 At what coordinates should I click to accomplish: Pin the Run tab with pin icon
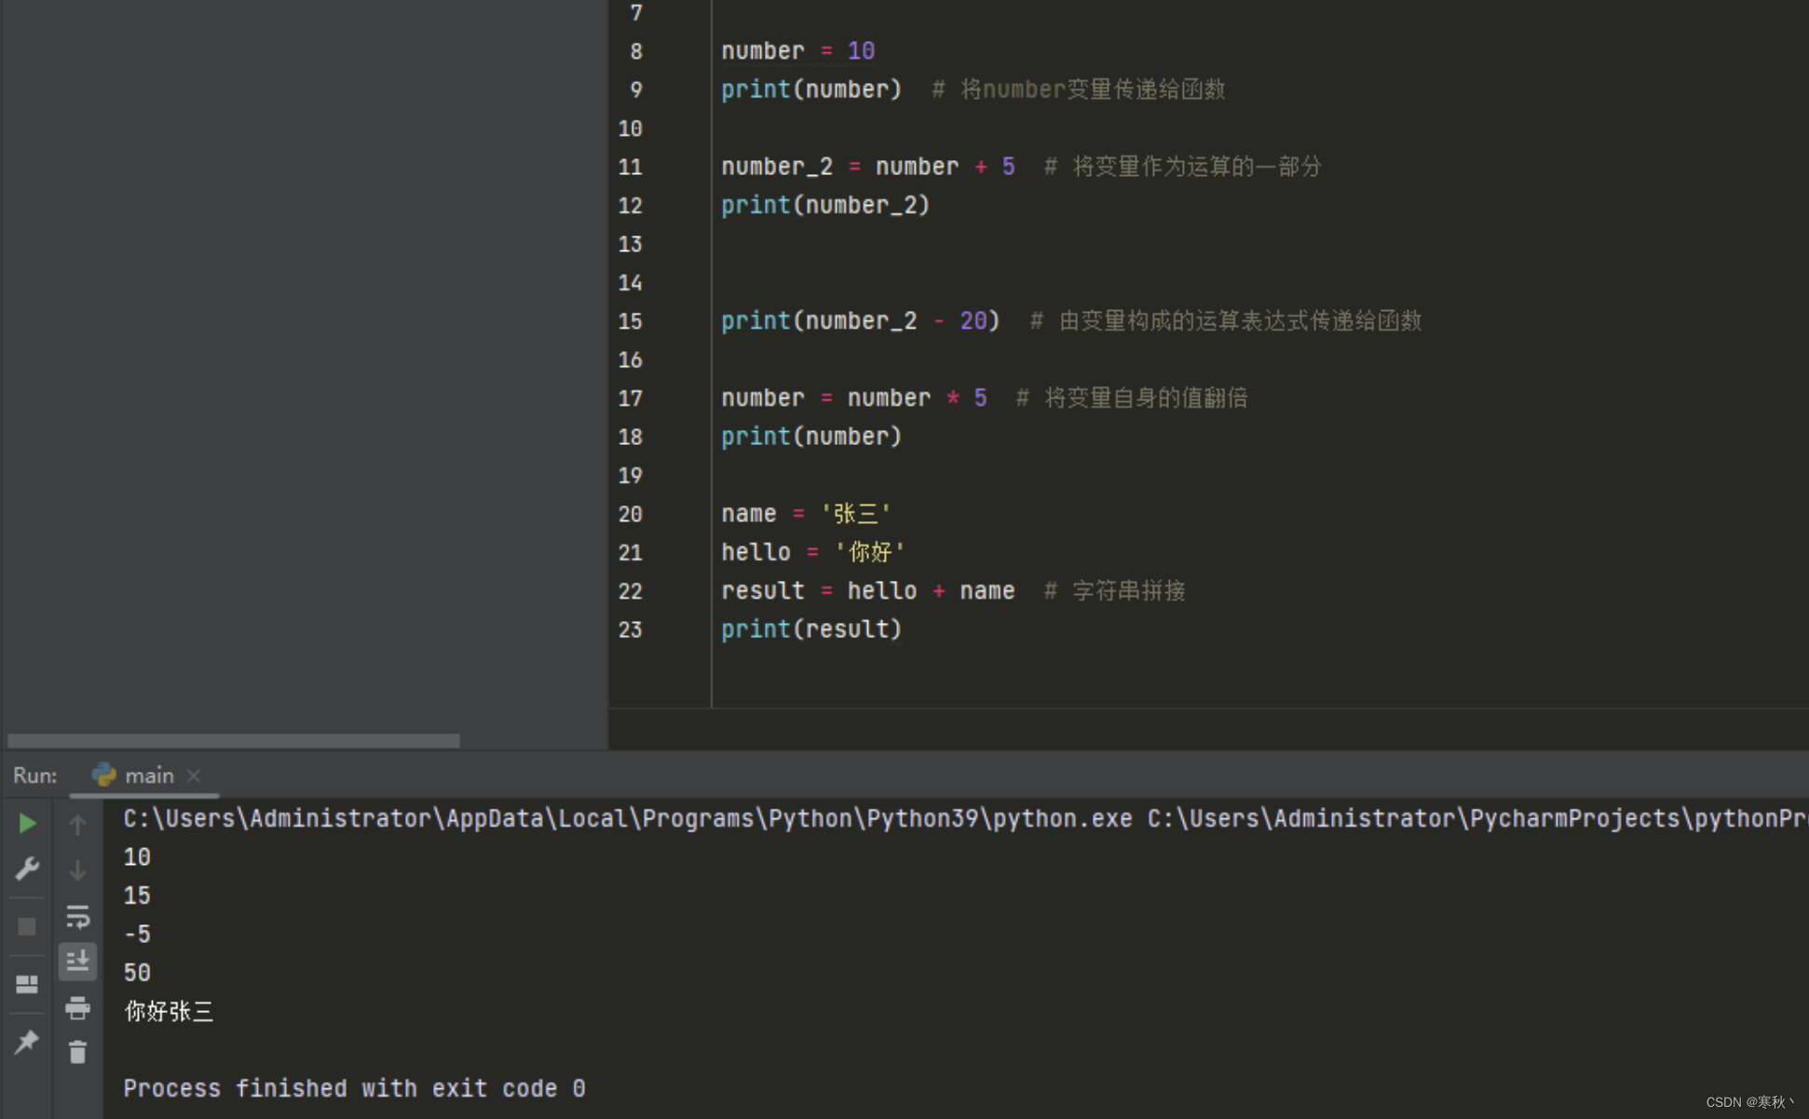pyautogui.click(x=27, y=1042)
